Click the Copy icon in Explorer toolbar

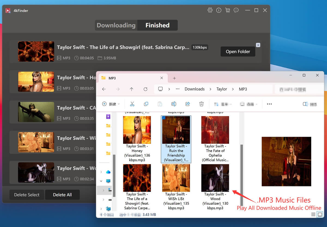tap(146, 104)
